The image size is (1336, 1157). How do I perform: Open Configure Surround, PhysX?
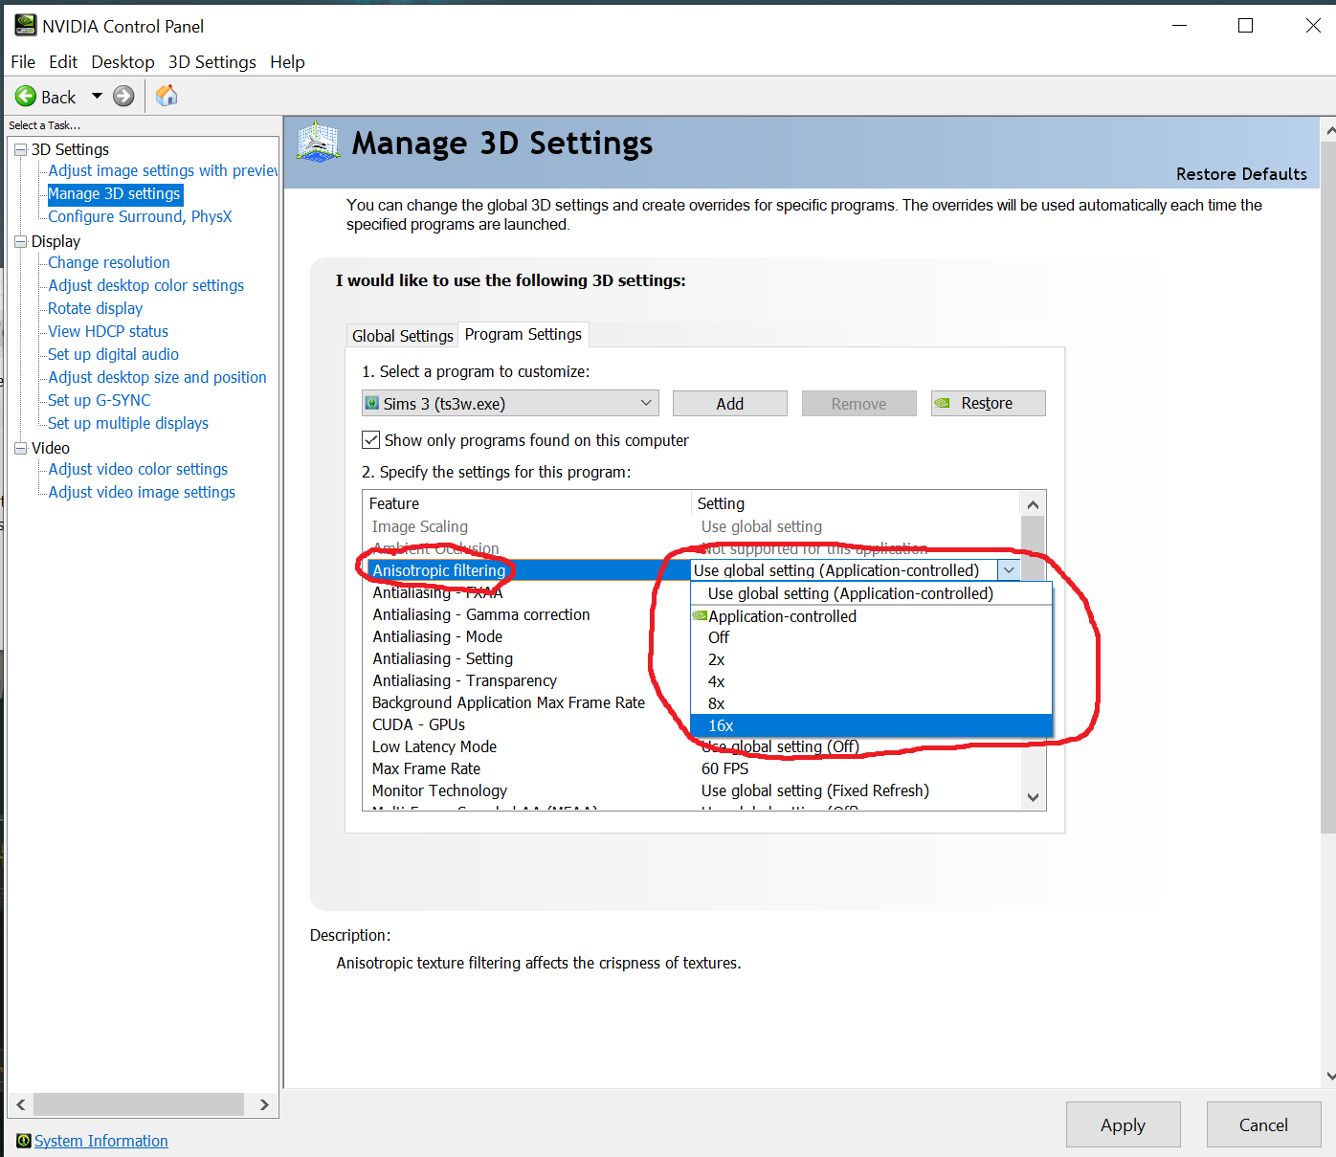140,216
